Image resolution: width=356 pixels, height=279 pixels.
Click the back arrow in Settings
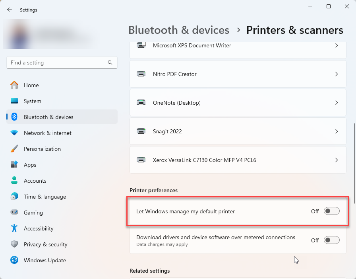click(x=10, y=10)
